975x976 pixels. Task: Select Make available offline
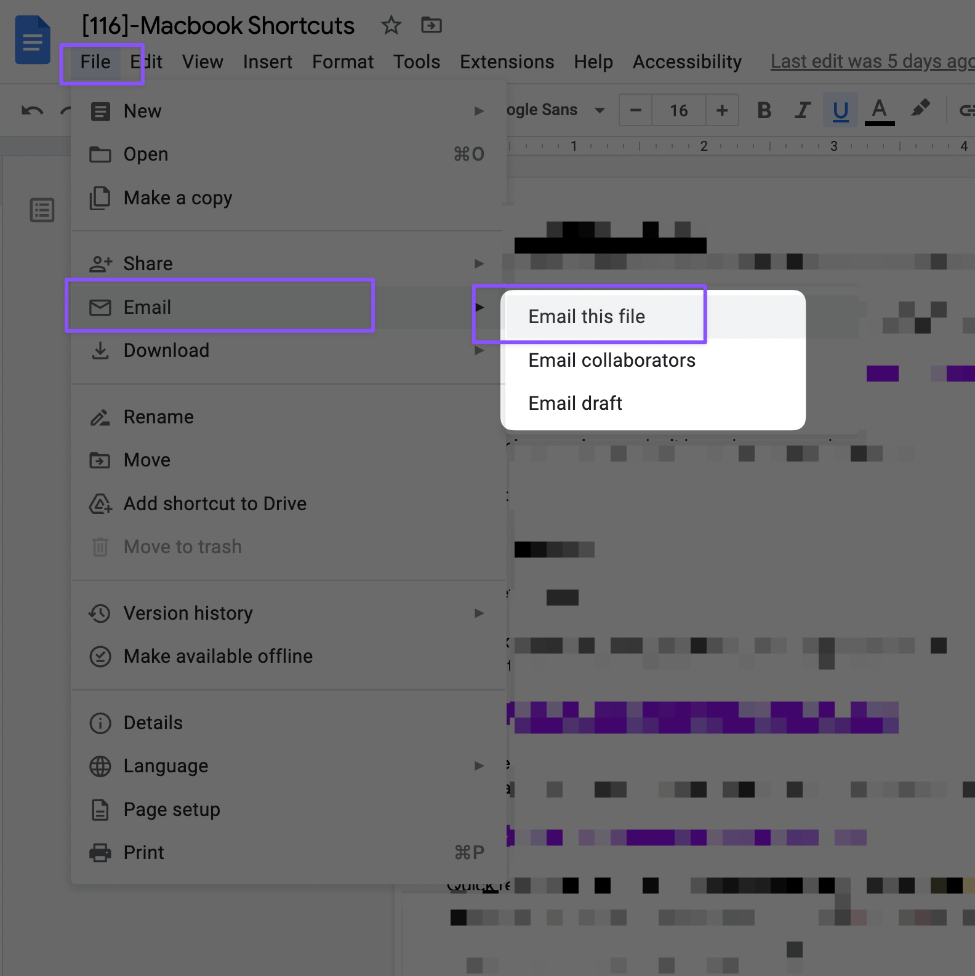(288, 657)
